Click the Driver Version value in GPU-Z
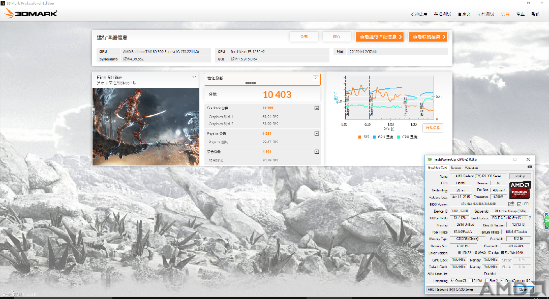This screenshot has height=299, width=549. click(x=490, y=253)
